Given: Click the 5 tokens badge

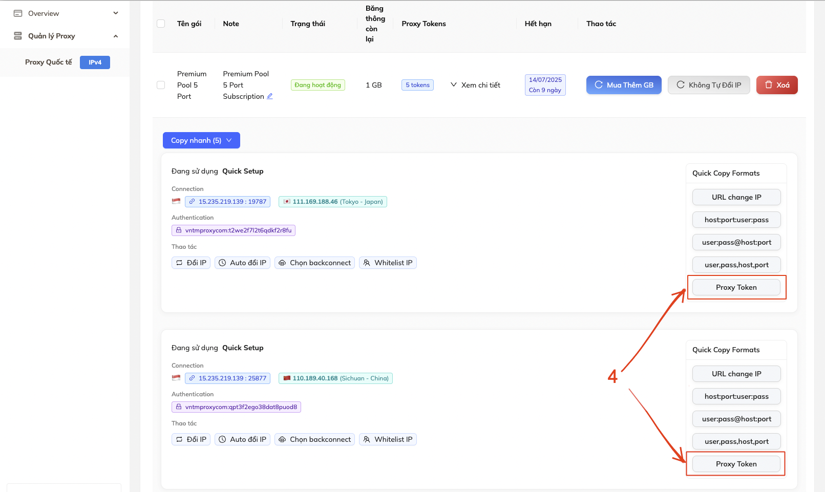Looking at the screenshot, I should pos(417,85).
